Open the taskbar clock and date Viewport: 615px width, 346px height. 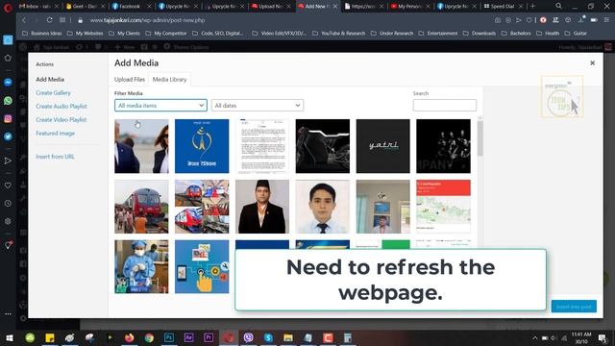[x=580, y=337]
